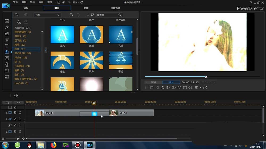The height and width of the screenshot is (149, 266).
Task: Toggle the lock on audio track 1
Action: pos(20,119)
